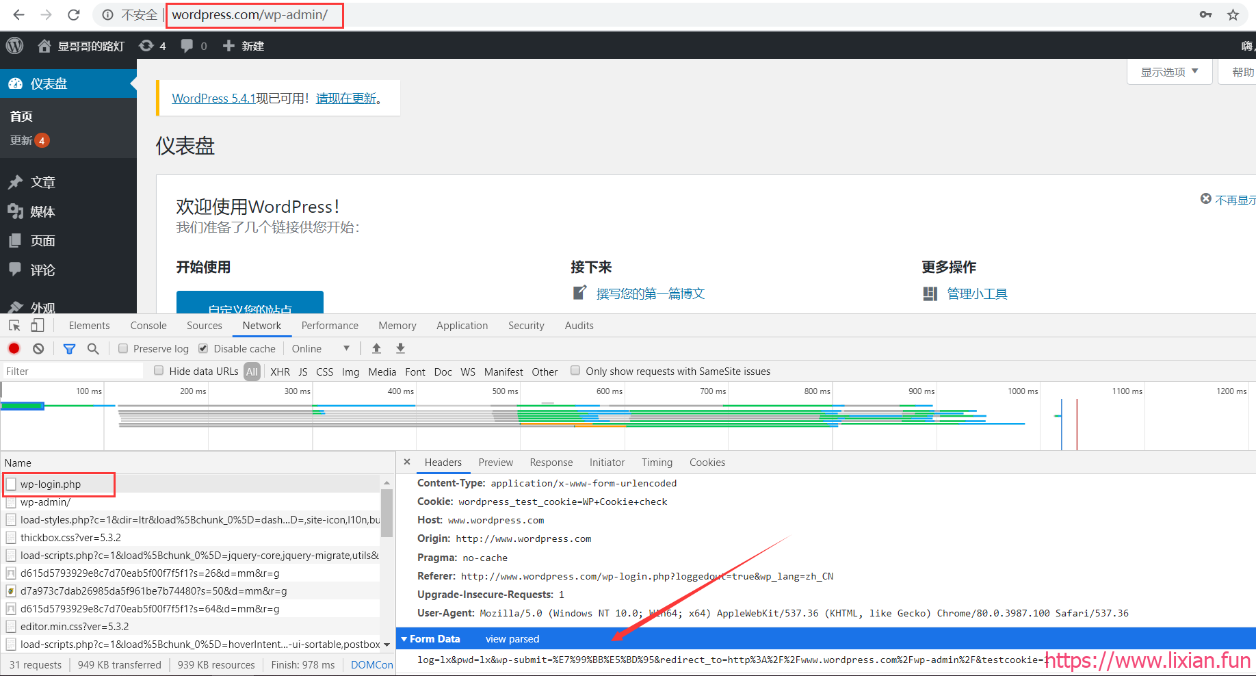Screen dimensions: 1256x676
Task: Check Only show requests with SameSite issues
Action: tap(575, 370)
